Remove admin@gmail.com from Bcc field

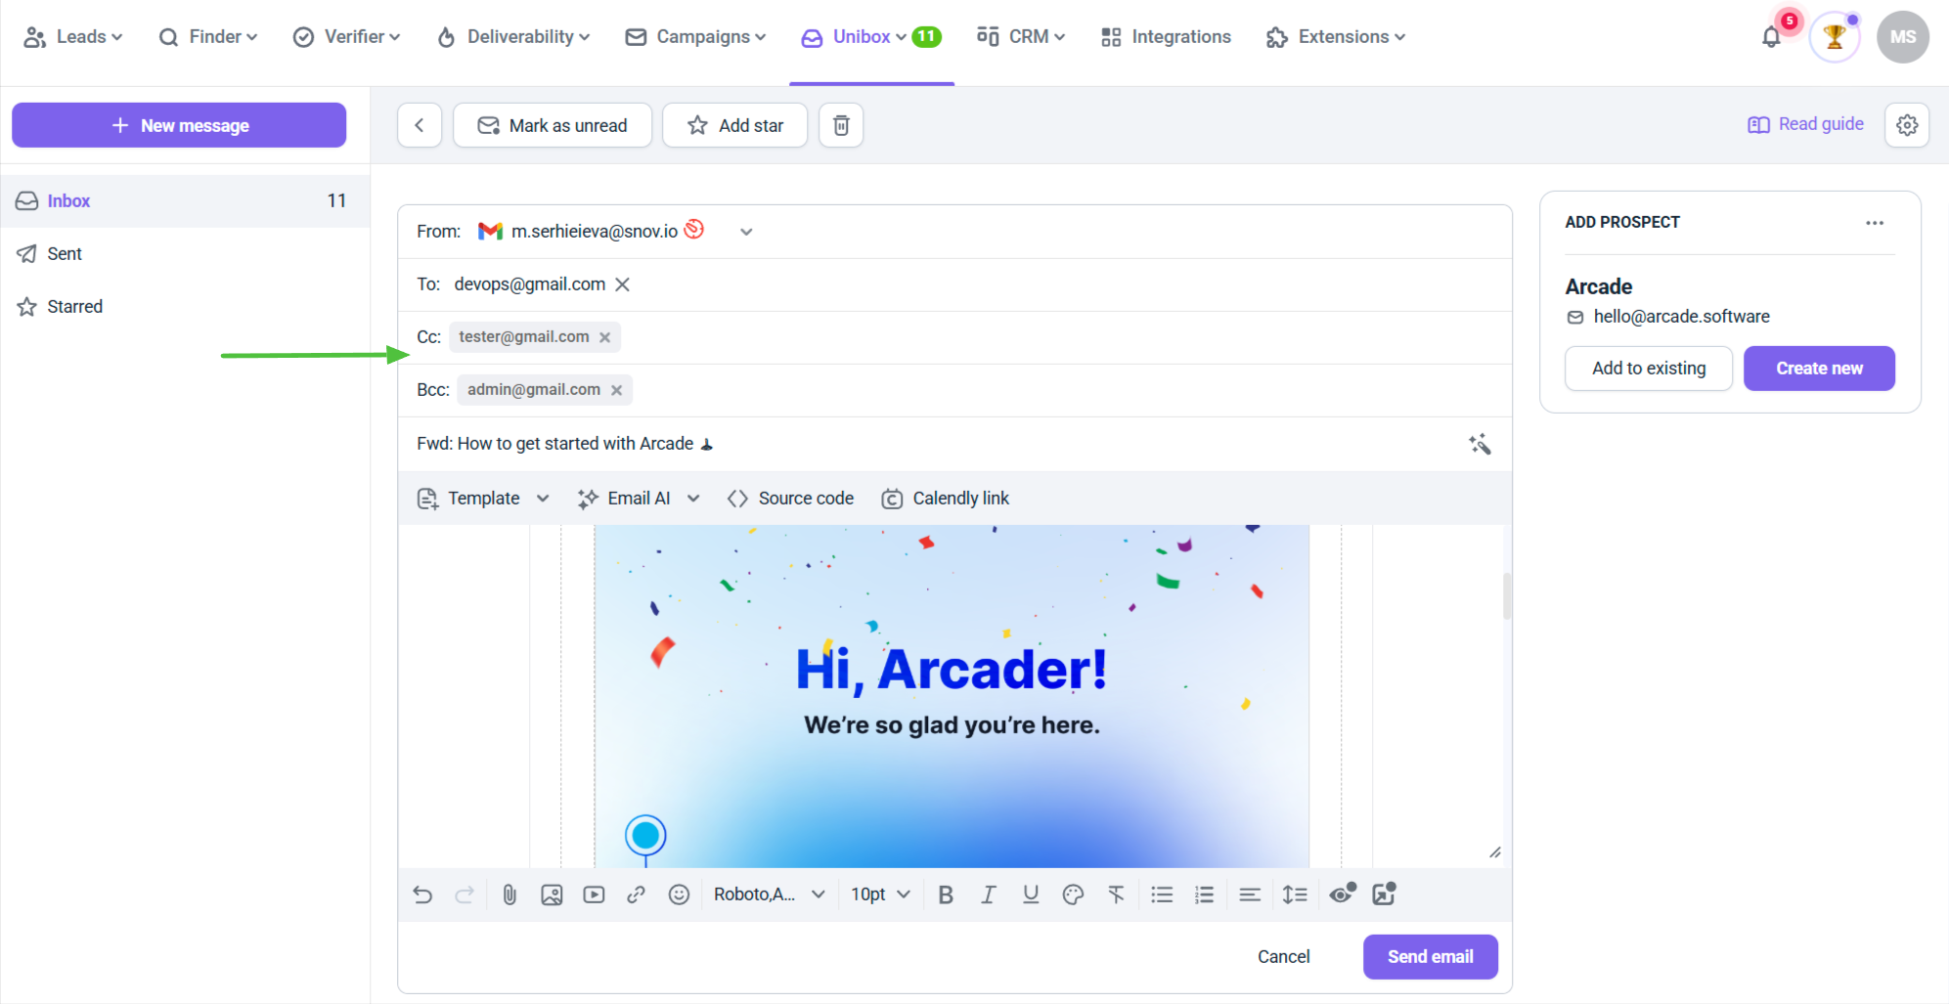click(x=616, y=390)
